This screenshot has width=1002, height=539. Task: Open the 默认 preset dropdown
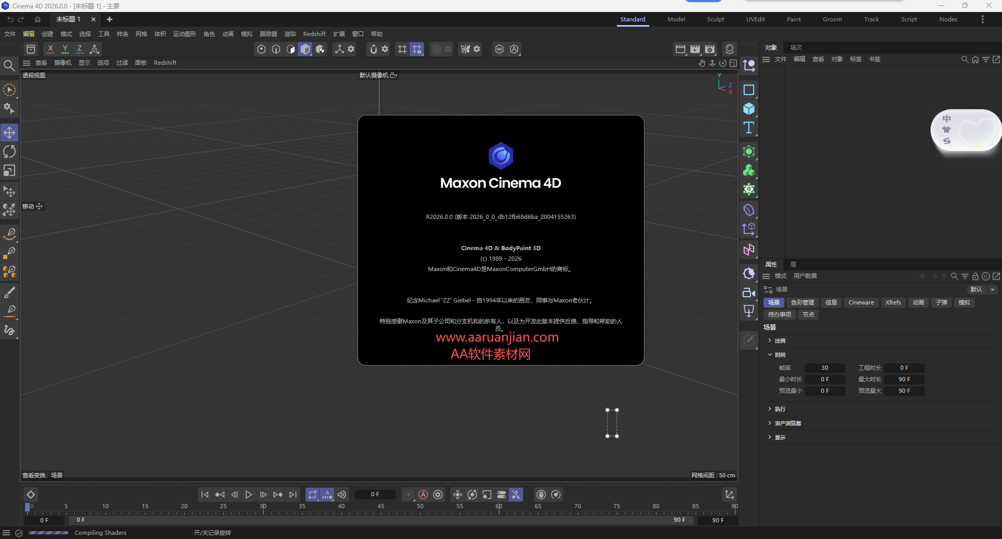(982, 289)
